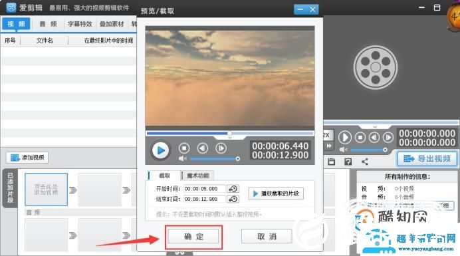This screenshot has width=460, height=256.
Task: Click the 开始时间 input field
Action: (205, 189)
